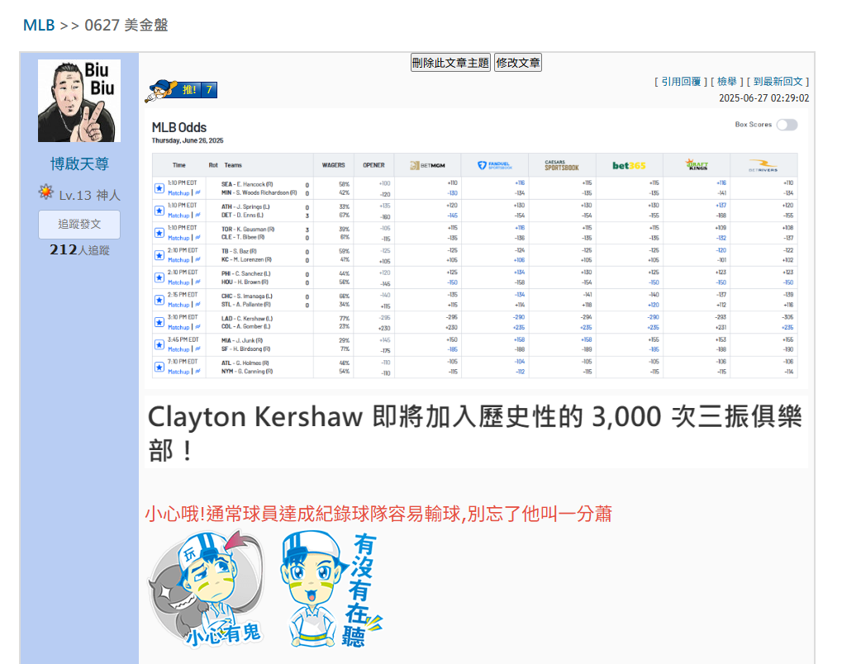Toggle the Box Scores switch
The width and height of the screenshot is (861, 664).
pos(787,125)
